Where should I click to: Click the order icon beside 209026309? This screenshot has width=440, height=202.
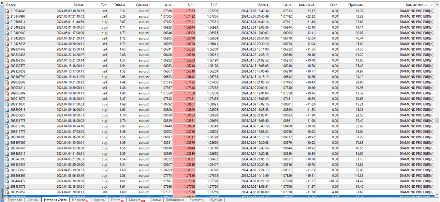point(7,93)
